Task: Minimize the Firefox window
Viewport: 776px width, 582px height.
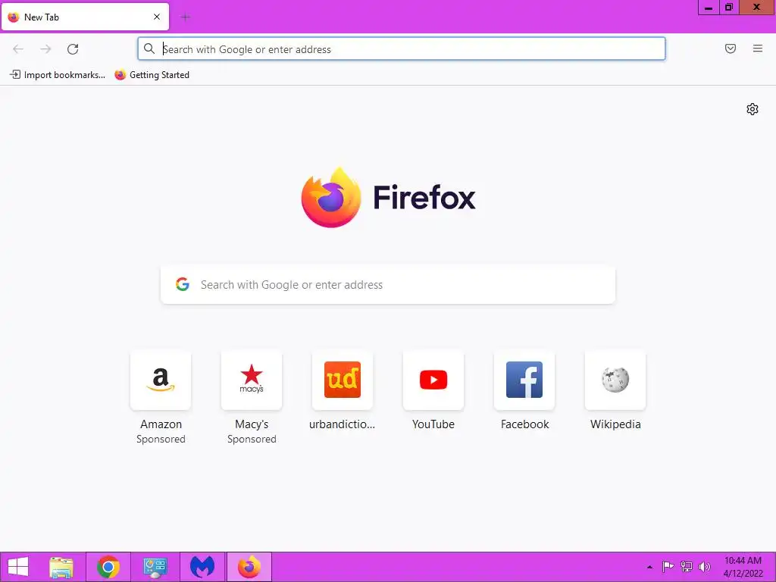Action: point(709,8)
